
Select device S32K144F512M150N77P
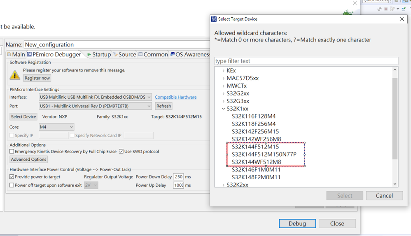264,154
